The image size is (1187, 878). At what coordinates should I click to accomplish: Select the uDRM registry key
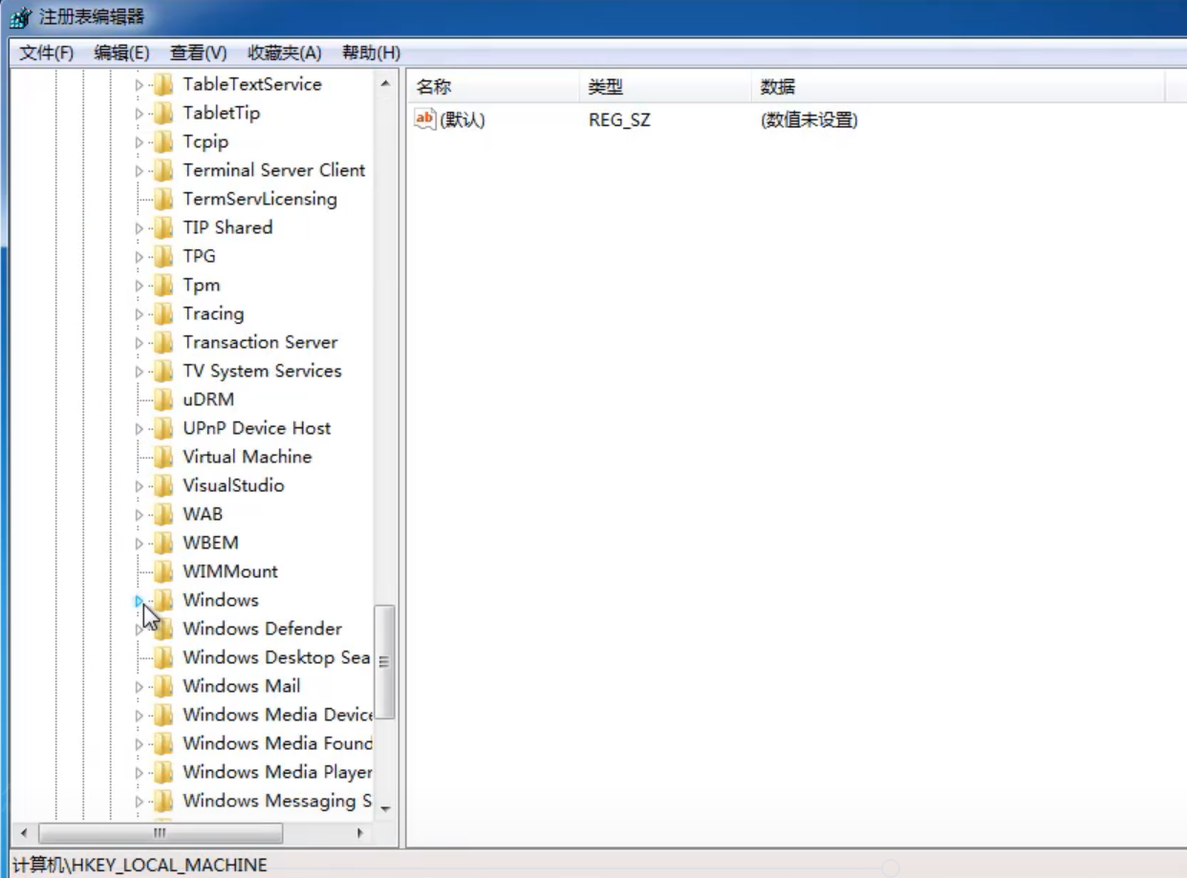click(x=210, y=399)
